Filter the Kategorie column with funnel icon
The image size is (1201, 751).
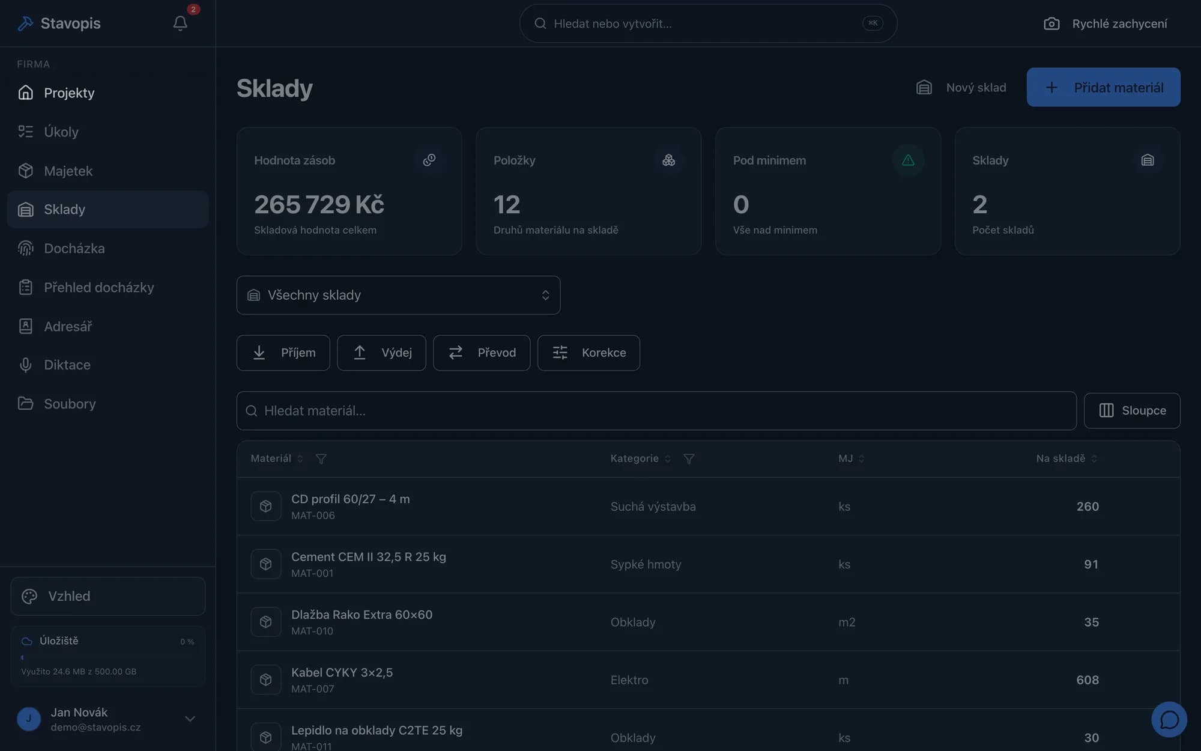click(689, 459)
